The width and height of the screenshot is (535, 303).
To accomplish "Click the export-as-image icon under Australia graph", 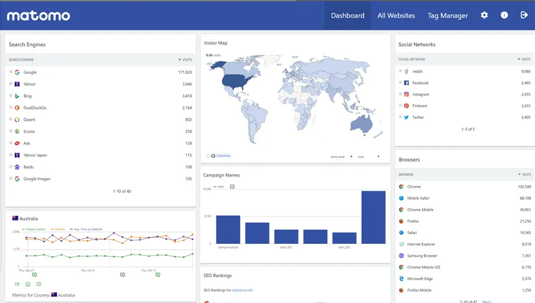I will point(28,284).
